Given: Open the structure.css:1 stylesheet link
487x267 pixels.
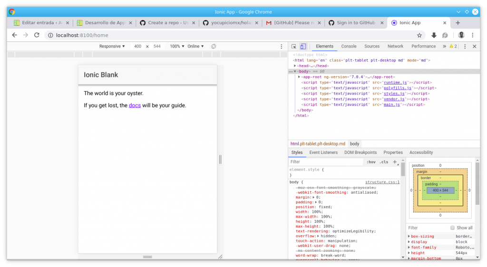Looking at the screenshot, I should pyautogui.click(x=382, y=182).
